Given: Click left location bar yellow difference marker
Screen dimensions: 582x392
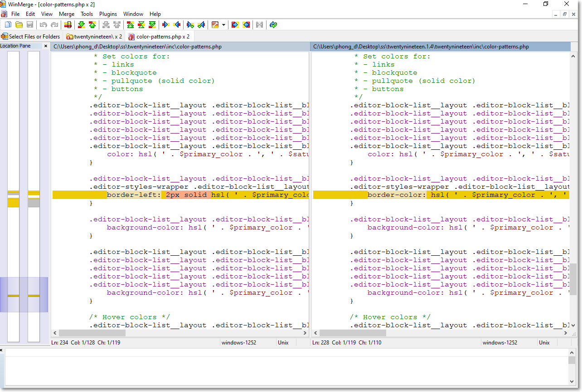Looking at the screenshot, I should (14, 202).
